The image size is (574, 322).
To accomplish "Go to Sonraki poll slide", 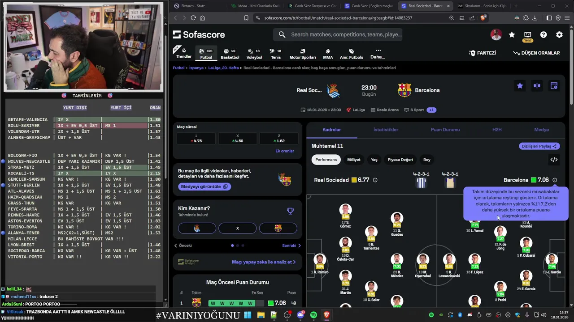I will pos(291,246).
